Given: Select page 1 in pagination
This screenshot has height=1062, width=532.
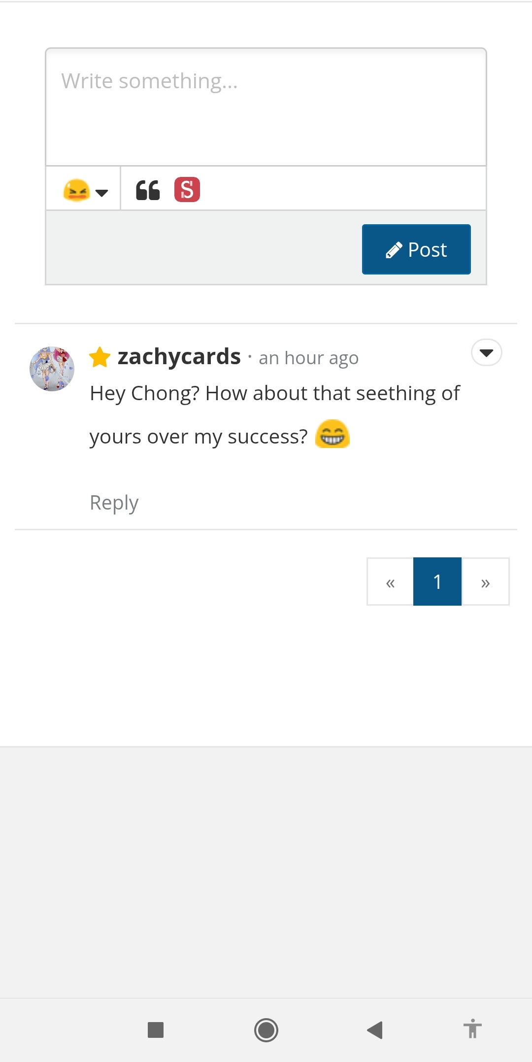Looking at the screenshot, I should tap(437, 582).
